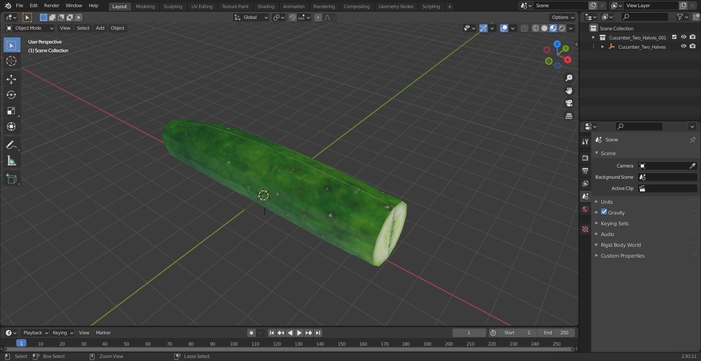Open timeline Marker menu
The height and width of the screenshot is (361, 701).
point(103,333)
